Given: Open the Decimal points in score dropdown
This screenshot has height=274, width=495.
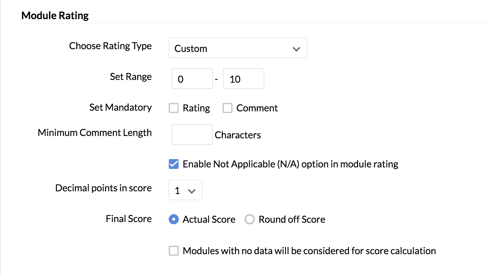Looking at the screenshot, I should pos(186,190).
